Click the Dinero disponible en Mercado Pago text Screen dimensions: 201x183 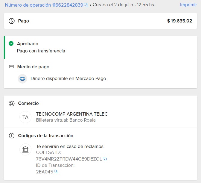68,78
